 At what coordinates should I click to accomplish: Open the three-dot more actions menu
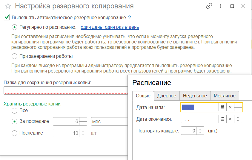pos(221,6)
